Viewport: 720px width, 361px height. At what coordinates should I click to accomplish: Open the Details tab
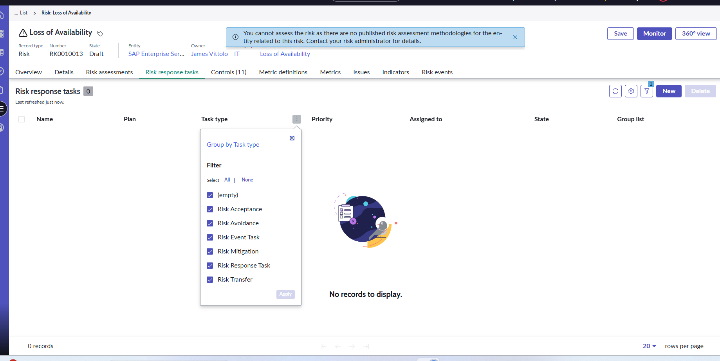click(64, 72)
